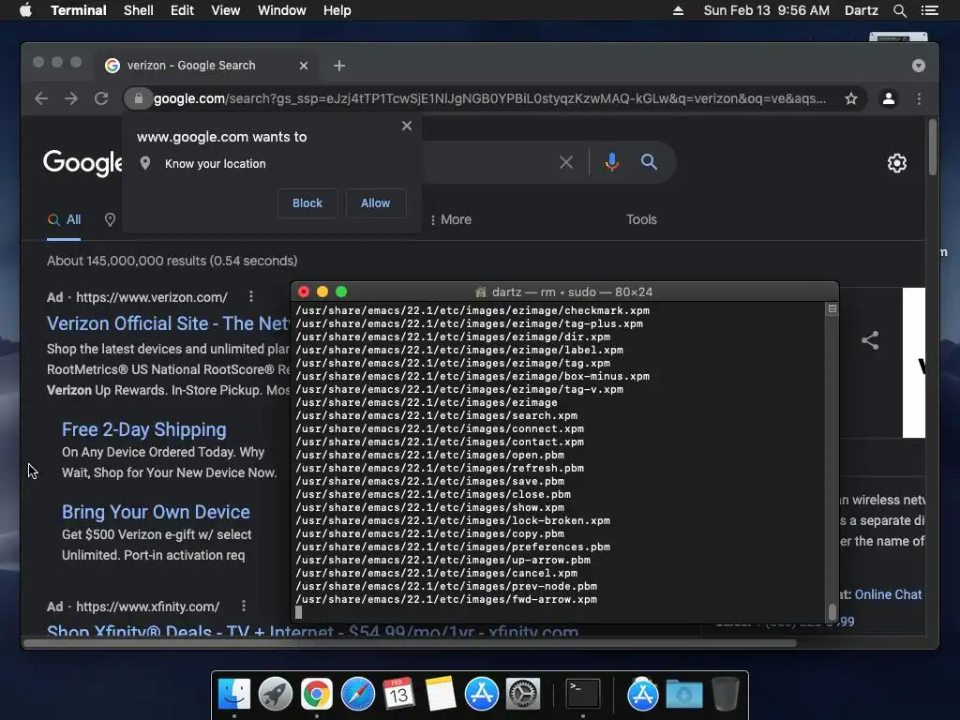Click the lock icon in address bar

[x=139, y=98]
